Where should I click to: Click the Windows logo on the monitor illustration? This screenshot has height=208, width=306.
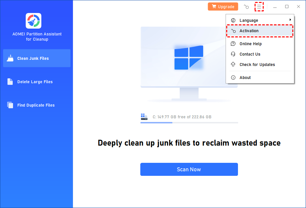click(189, 58)
